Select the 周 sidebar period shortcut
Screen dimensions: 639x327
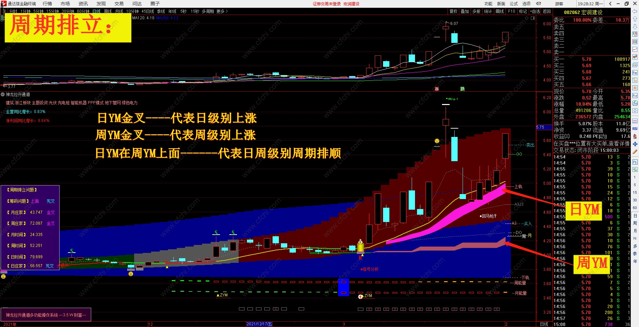pos(635,223)
